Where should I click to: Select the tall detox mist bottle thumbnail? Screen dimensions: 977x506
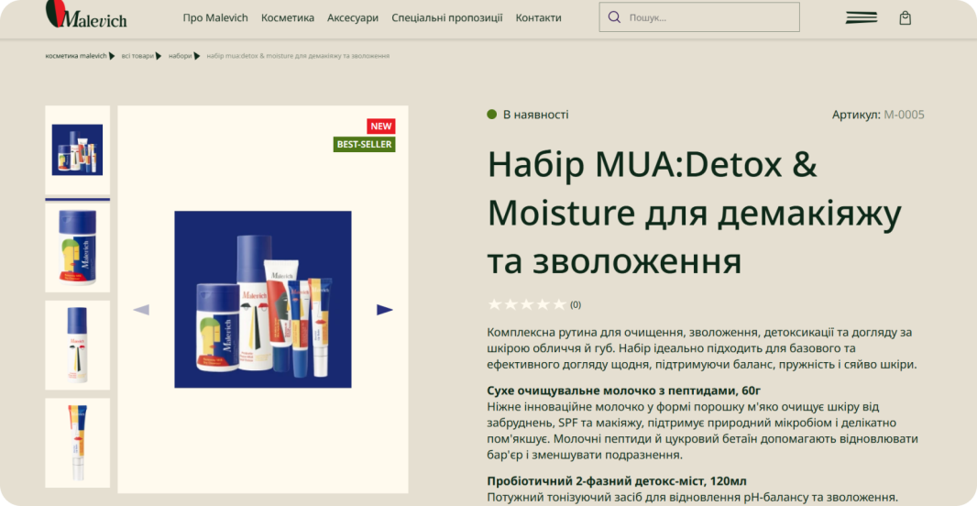77,346
